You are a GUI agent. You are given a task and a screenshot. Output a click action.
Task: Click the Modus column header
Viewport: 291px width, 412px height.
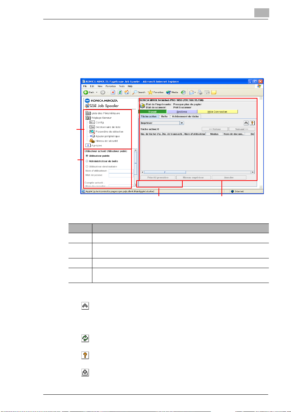point(215,134)
